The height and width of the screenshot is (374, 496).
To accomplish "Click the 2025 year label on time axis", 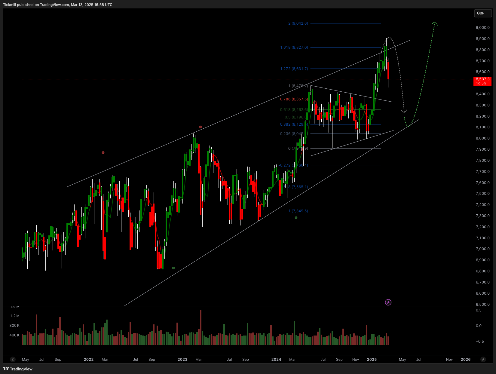I will (372, 360).
